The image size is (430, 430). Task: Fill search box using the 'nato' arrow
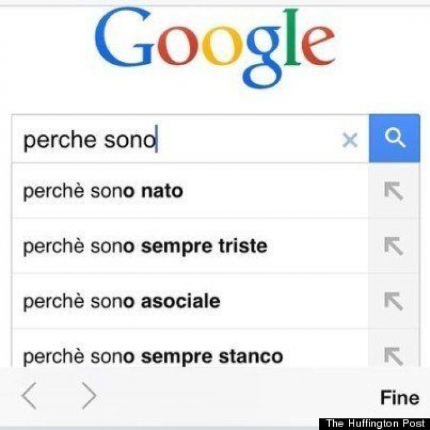pos(394,191)
